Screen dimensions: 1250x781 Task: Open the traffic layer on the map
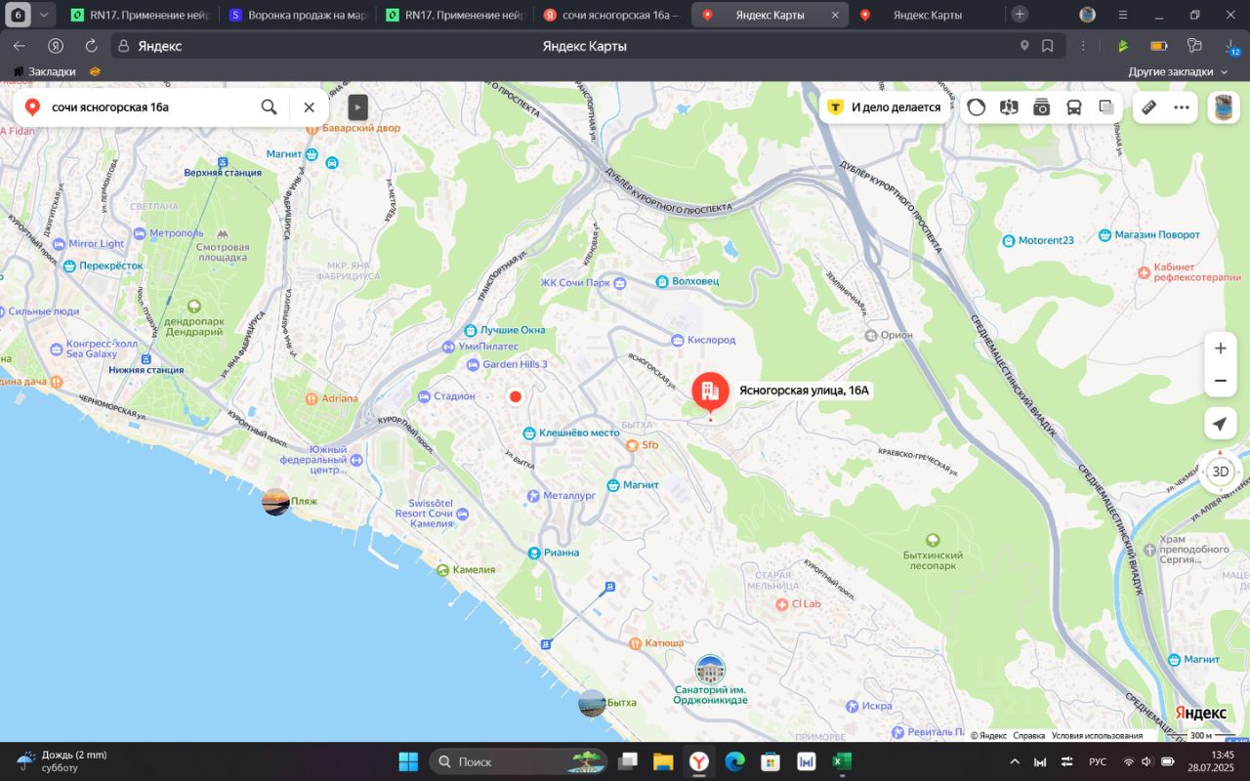point(977,107)
